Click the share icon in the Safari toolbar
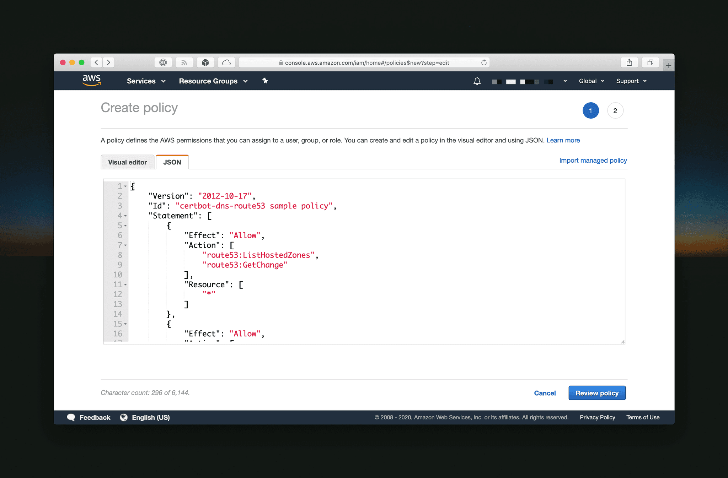This screenshot has height=478, width=728. [x=629, y=62]
